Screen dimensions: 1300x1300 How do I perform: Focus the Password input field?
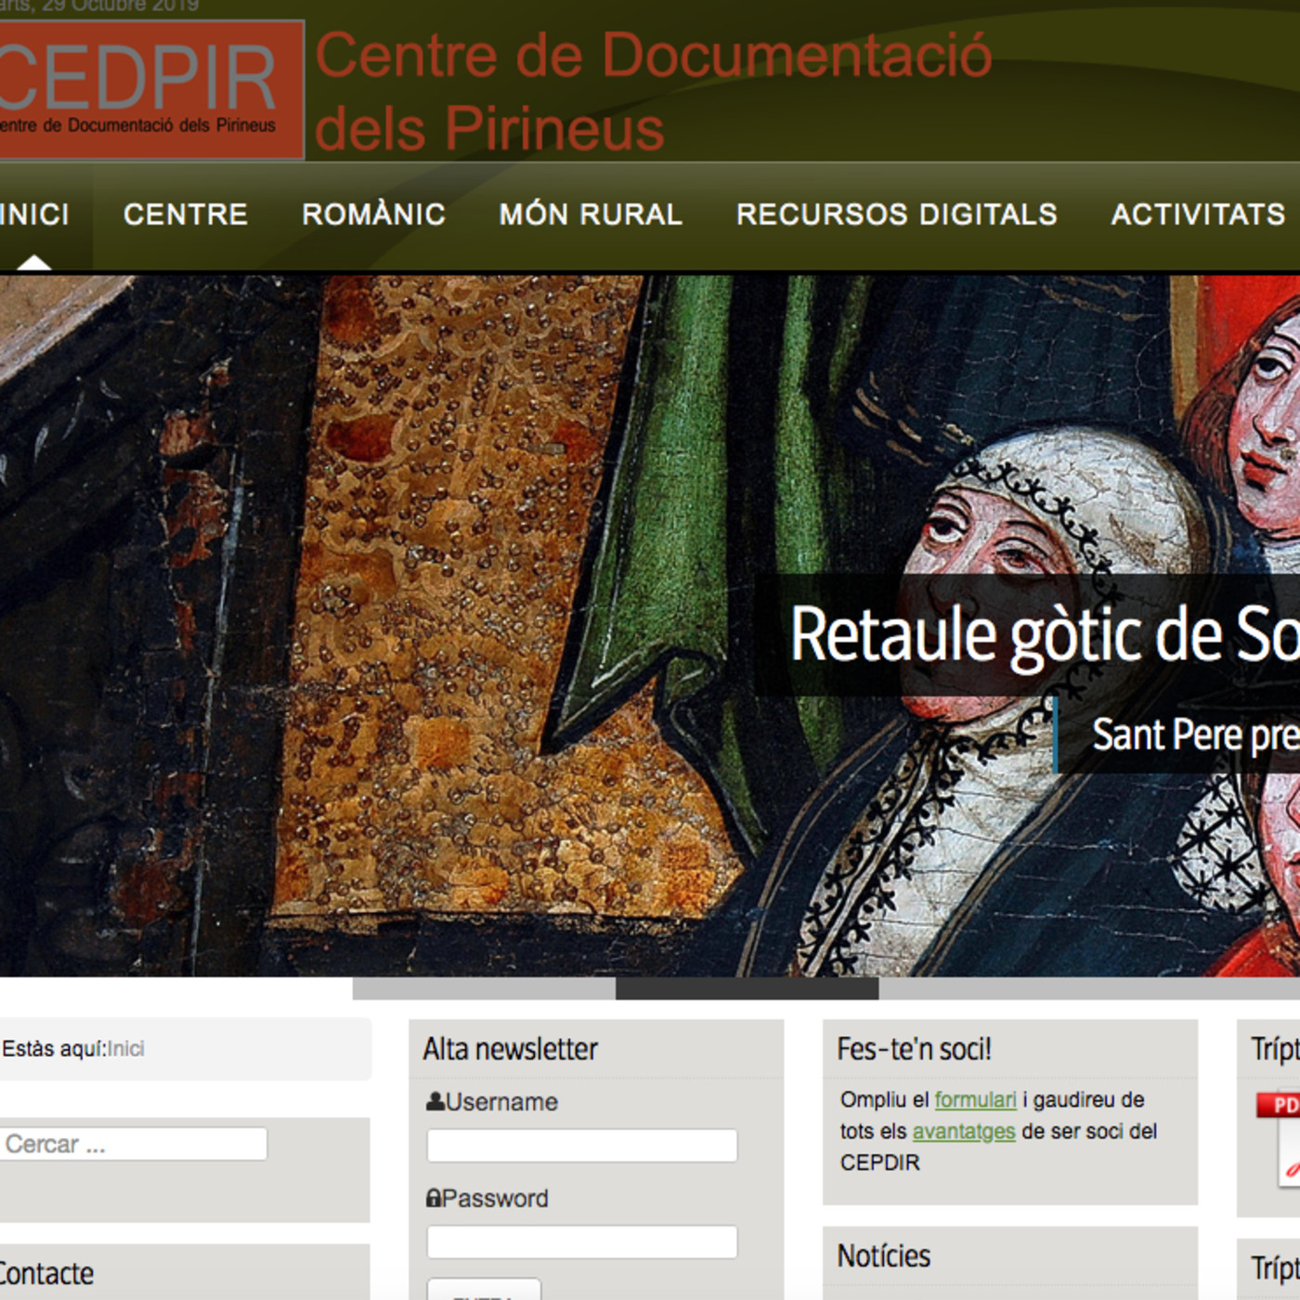[582, 1242]
